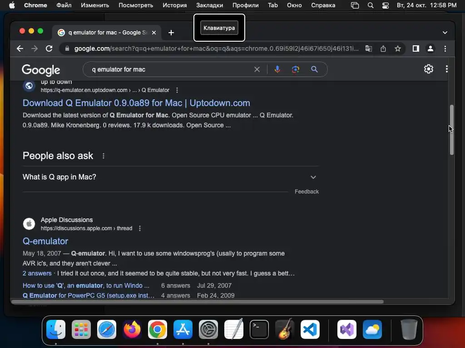Reload the Google search page
The height and width of the screenshot is (348, 465).
(49, 48)
